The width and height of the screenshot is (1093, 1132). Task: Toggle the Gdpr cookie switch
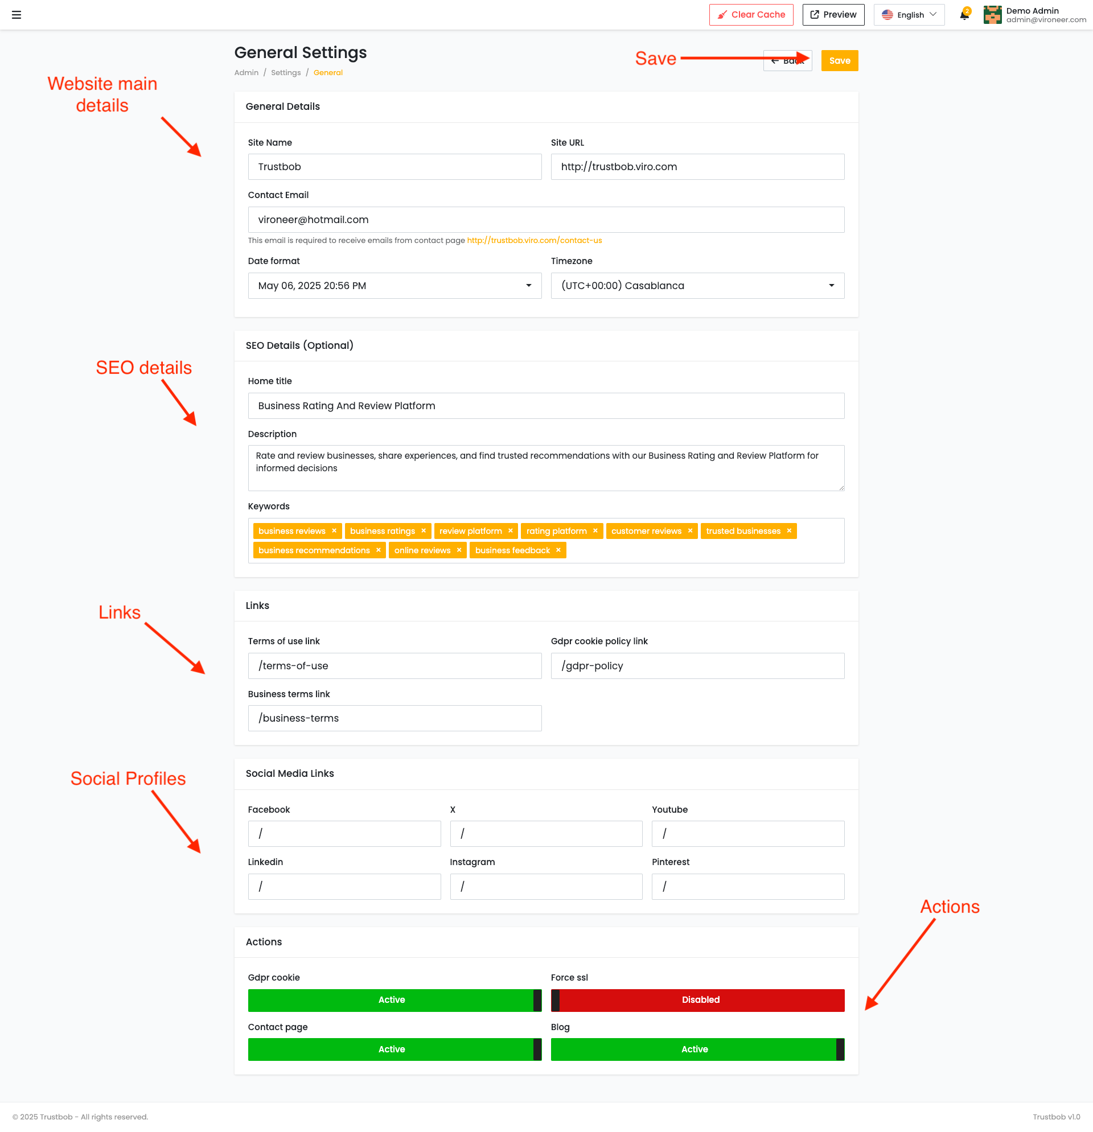click(x=395, y=1000)
